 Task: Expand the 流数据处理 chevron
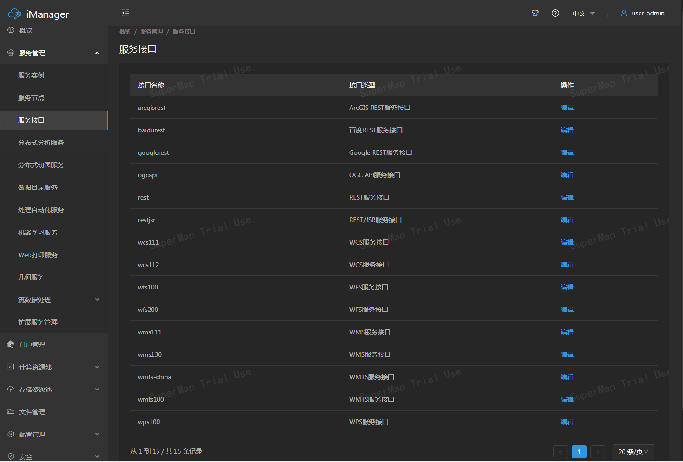[97, 300]
